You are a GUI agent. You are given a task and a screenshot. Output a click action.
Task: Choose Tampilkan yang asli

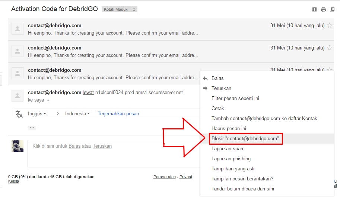(x=267, y=168)
